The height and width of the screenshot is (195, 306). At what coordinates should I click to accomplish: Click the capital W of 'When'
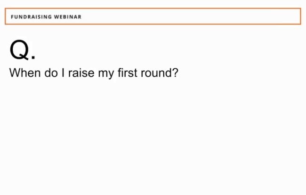(x=15, y=73)
